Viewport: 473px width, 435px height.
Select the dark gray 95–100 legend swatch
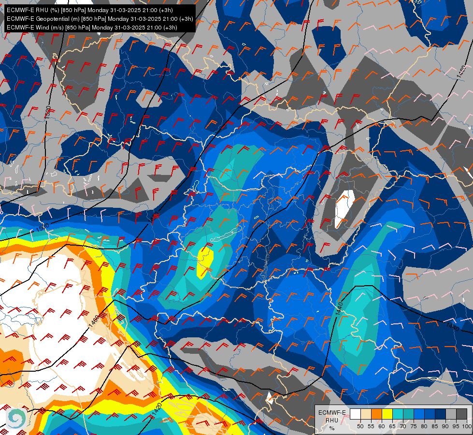coord(462,414)
